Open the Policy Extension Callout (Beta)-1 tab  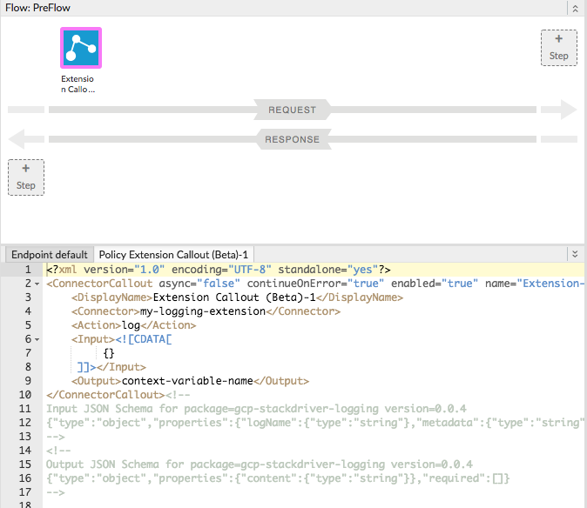pos(174,255)
